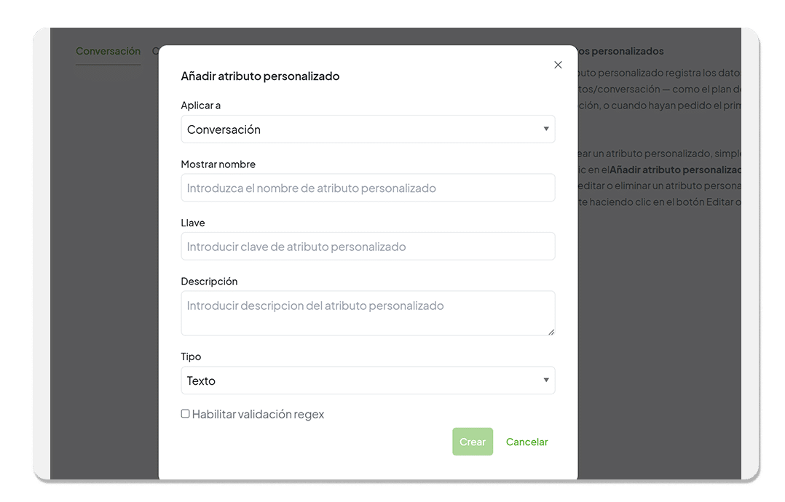
Task: Click the Aplicar a field label
Action: (x=200, y=105)
